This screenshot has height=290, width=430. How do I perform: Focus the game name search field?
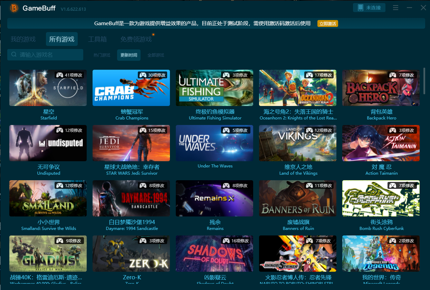click(45, 55)
